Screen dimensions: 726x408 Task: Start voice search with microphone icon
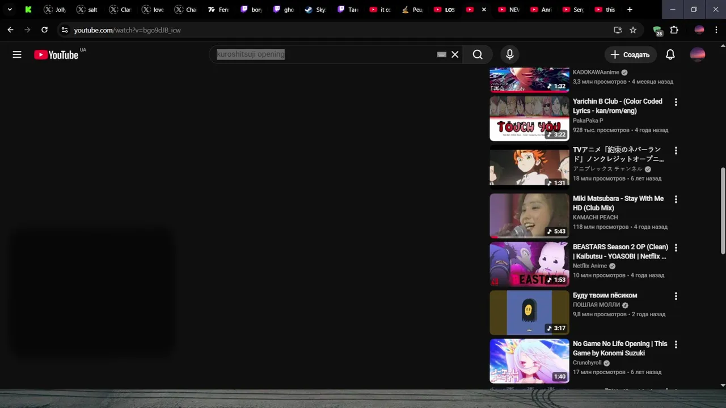[x=510, y=54]
